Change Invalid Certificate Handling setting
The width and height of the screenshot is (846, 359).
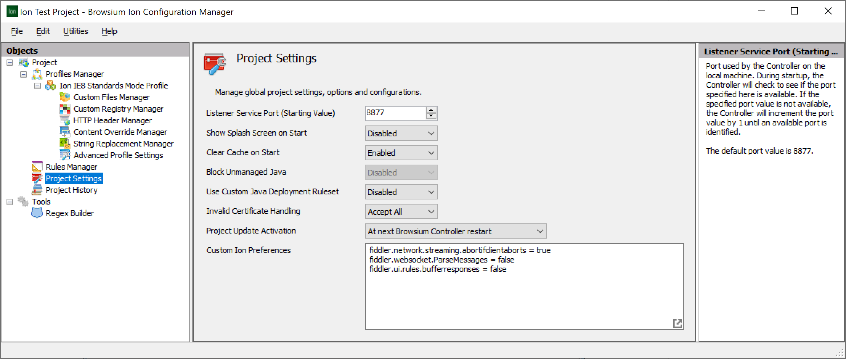click(x=401, y=211)
